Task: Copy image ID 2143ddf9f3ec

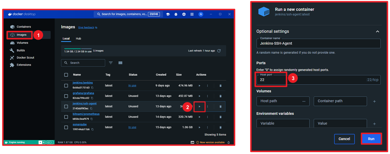Action: pyautogui.click(x=91, y=109)
